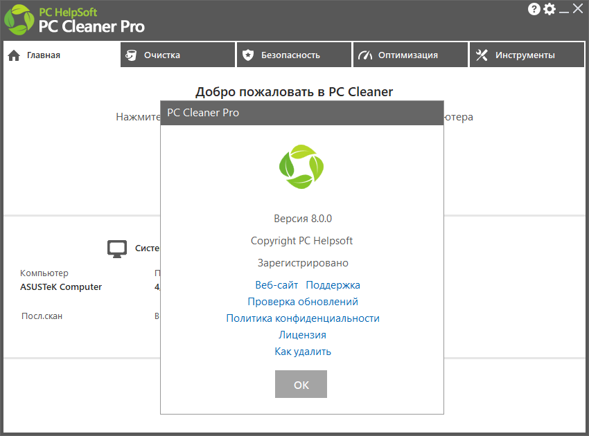The image size is (589, 436).
Task: Click the PC HelpSoft leaf logo in header
Action: point(19,19)
